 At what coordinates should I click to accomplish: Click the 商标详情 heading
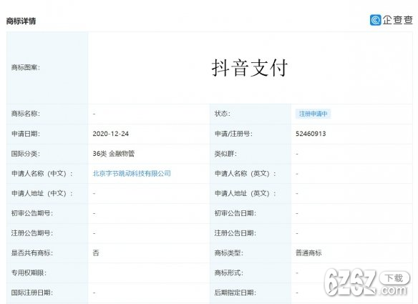tap(21, 21)
